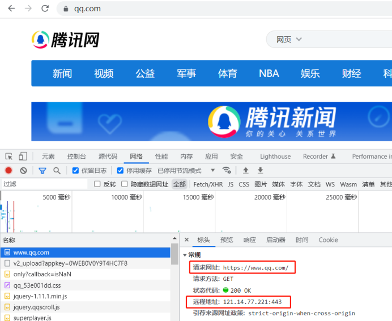392x321 pixels.
Task: Export HAR file download arrow
Action: [x=260, y=170]
